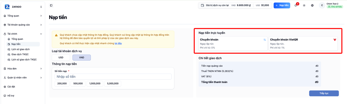Follow the tại đây link
Image resolution: width=347 pixels, height=104 pixels.
point(118,43)
